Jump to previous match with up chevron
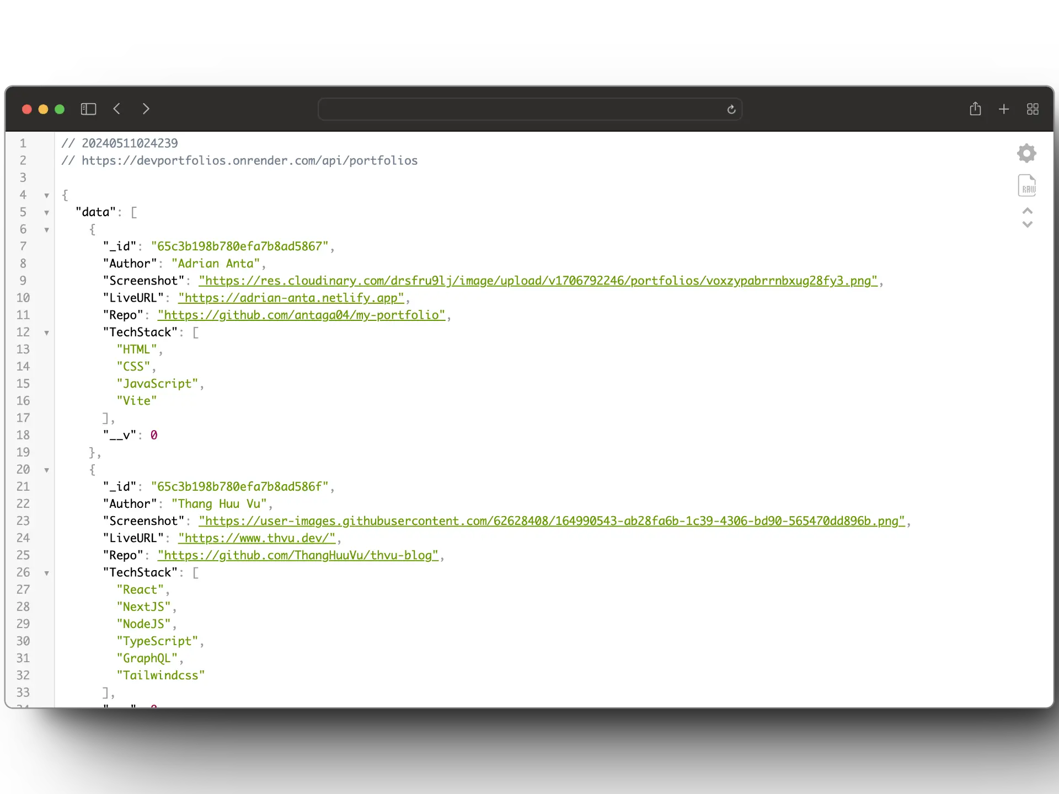Screen dimensions: 1059x794 coord(1027,211)
